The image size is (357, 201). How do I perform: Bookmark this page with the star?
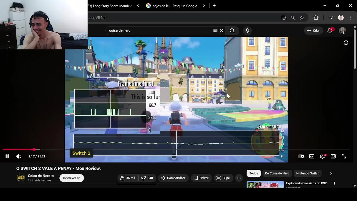tap(301, 18)
